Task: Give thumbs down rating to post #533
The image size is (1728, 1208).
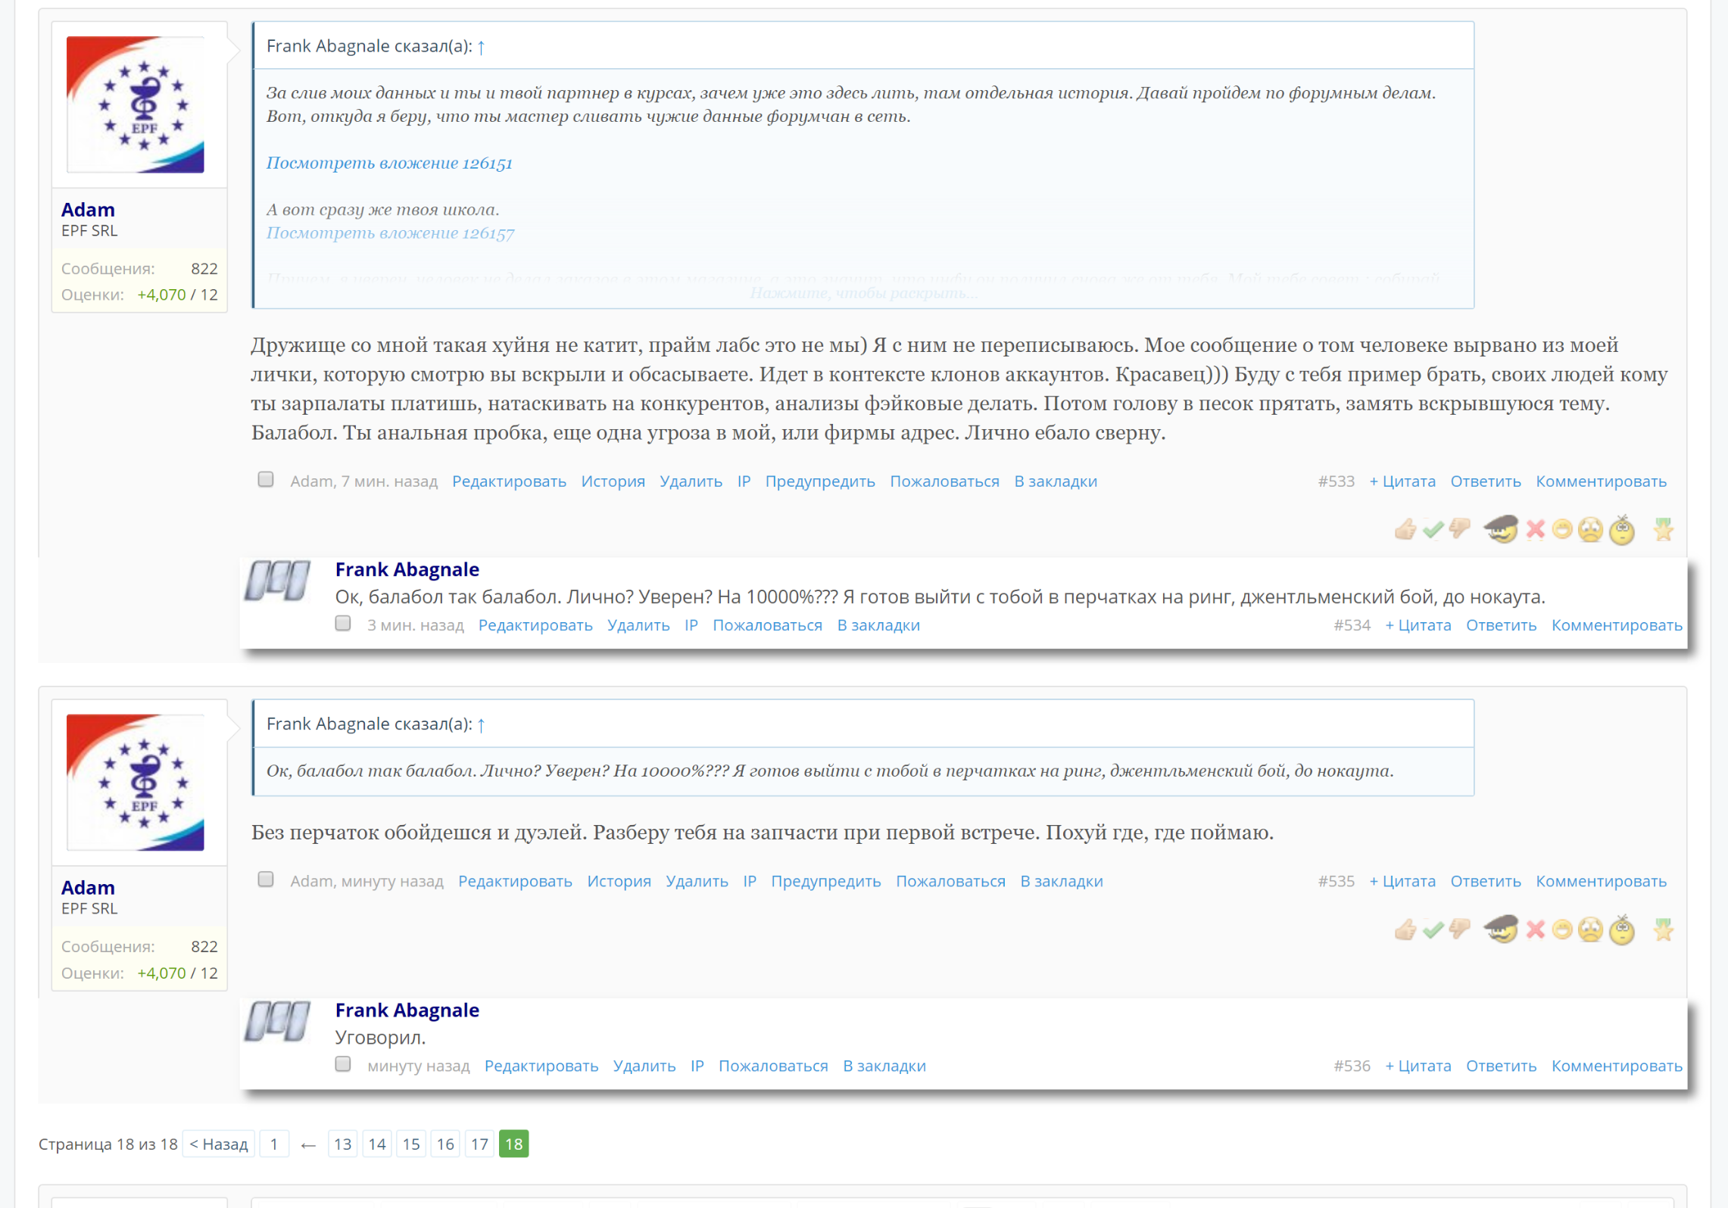Action: click(1459, 528)
